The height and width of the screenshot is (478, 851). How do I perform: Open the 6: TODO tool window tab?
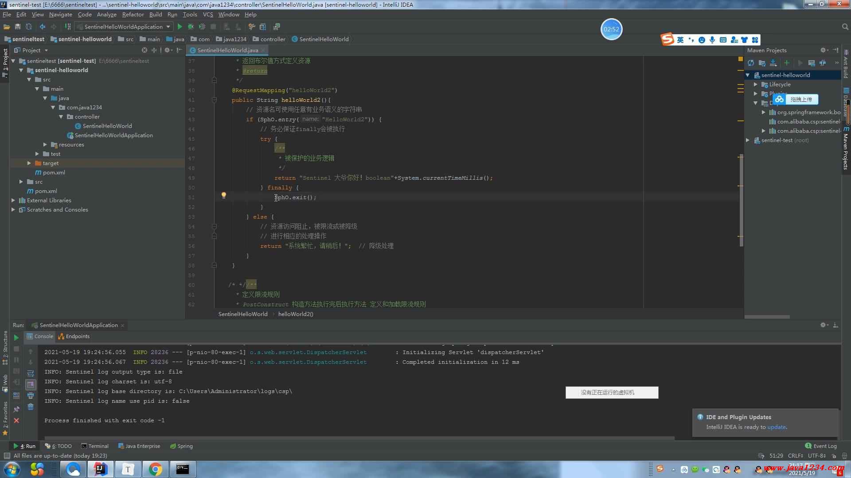(59, 446)
